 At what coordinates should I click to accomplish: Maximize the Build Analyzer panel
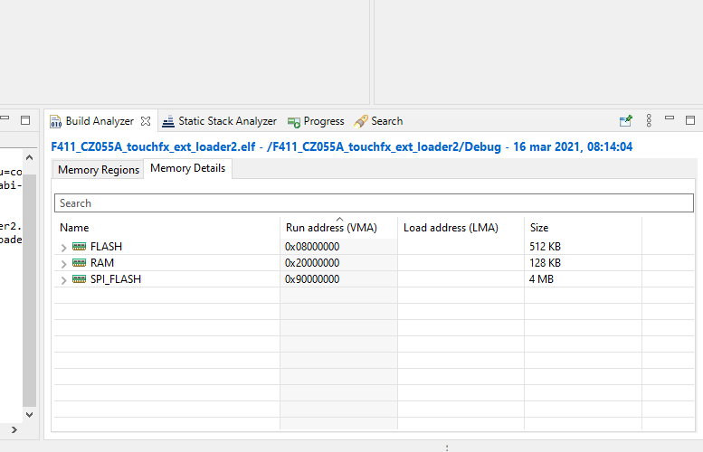point(690,120)
